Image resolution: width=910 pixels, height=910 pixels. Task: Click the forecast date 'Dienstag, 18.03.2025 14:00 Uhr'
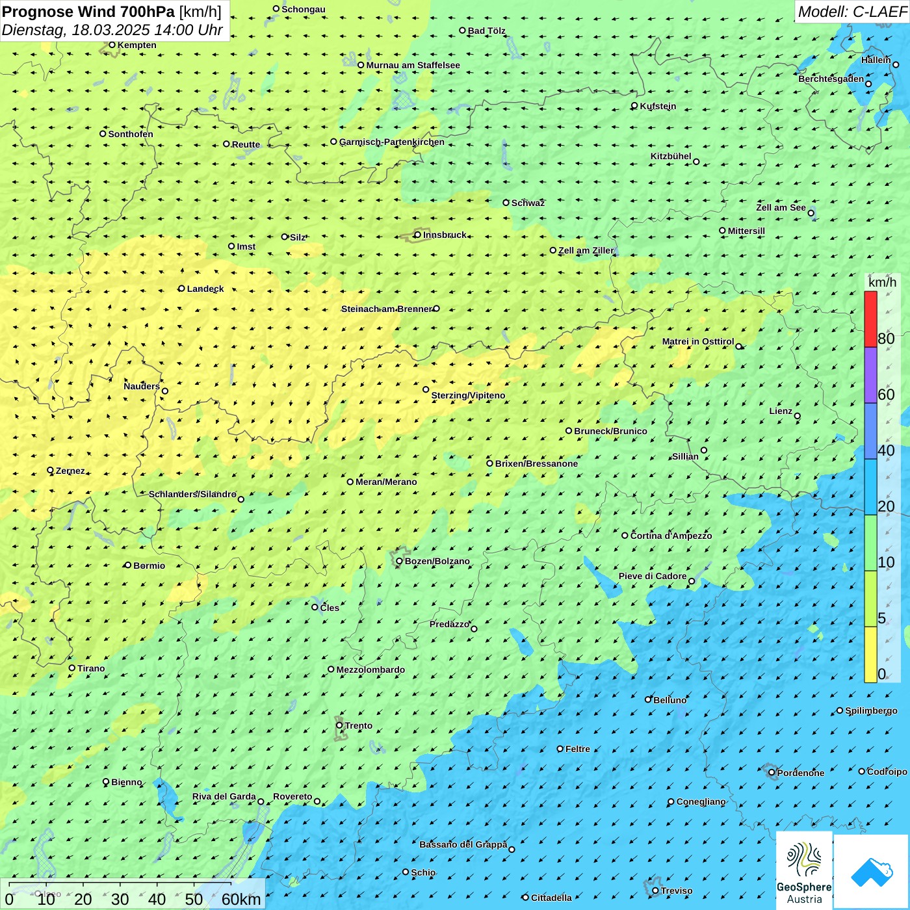click(x=112, y=30)
